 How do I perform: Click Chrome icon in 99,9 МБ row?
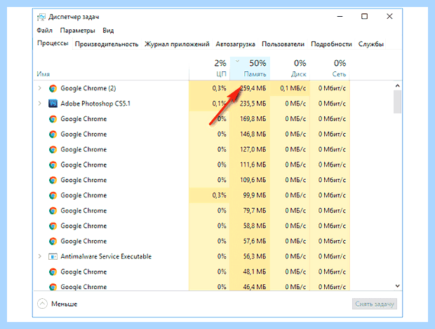tap(53, 195)
